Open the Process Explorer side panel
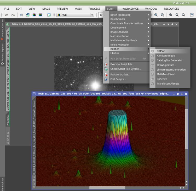Viewport: 196px width, 191px height. coord(2,54)
